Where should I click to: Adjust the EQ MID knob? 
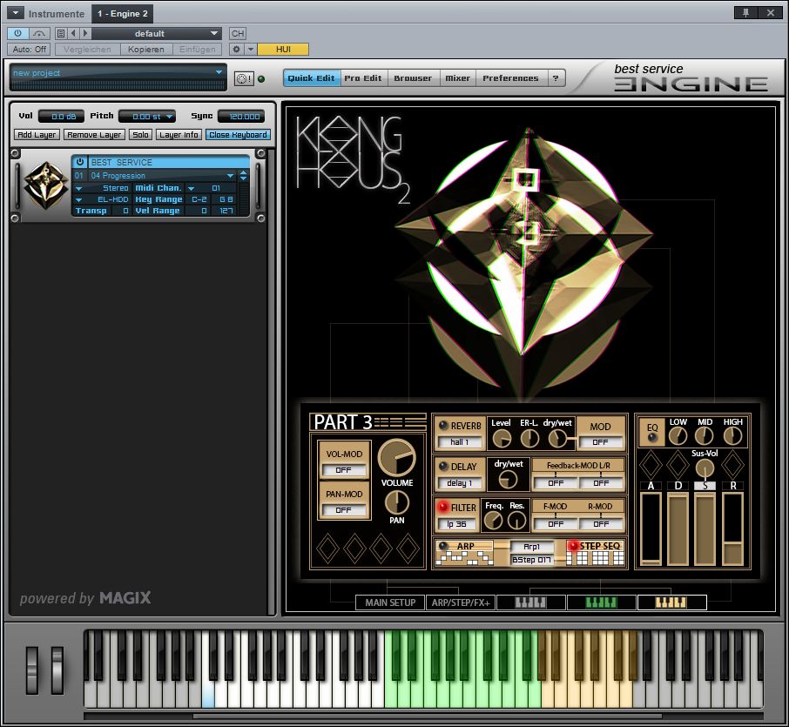(x=705, y=435)
